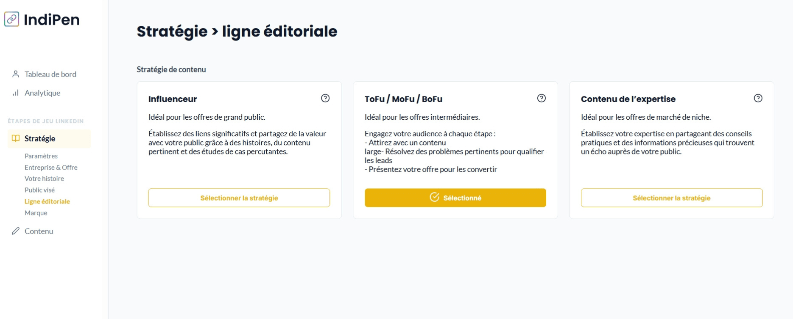Open help icon on Influenceur card
Image resolution: width=793 pixels, height=319 pixels.
325,98
